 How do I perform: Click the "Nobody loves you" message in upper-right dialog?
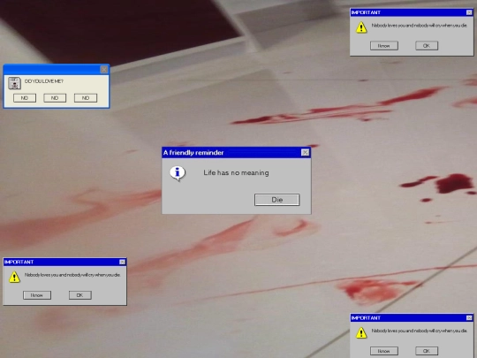click(x=420, y=26)
